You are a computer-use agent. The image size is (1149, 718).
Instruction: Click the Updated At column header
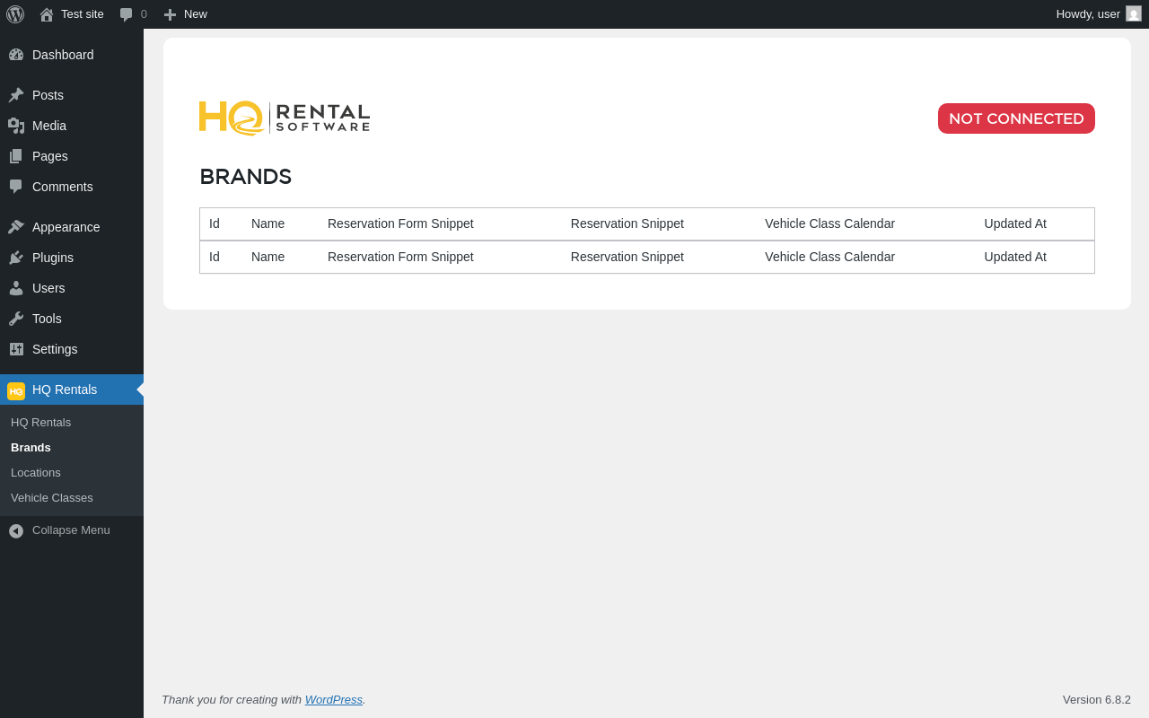pyautogui.click(x=1015, y=223)
